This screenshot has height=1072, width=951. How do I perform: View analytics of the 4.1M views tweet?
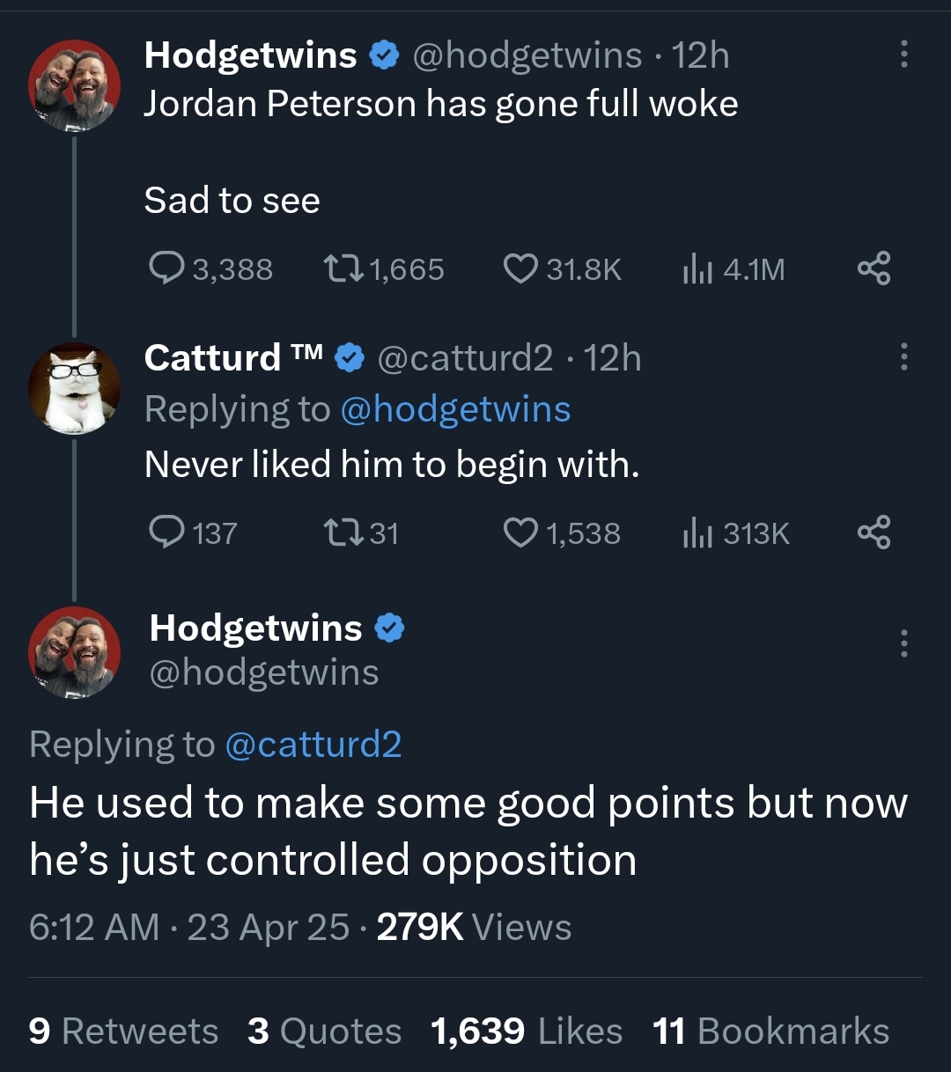tap(697, 268)
